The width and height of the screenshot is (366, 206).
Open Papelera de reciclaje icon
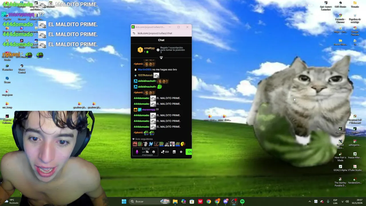pyautogui.click(x=355, y=19)
